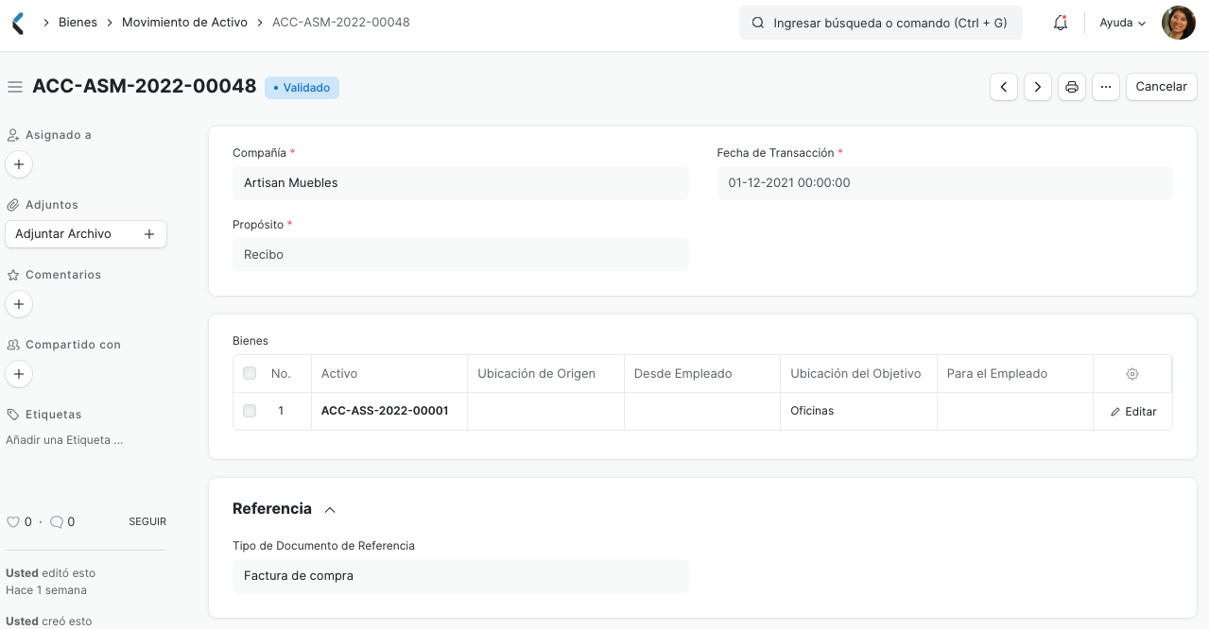The width and height of the screenshot is (1209, 629).
Task: Toggle the sidebar hamburger menu
Action: point(15,87)
